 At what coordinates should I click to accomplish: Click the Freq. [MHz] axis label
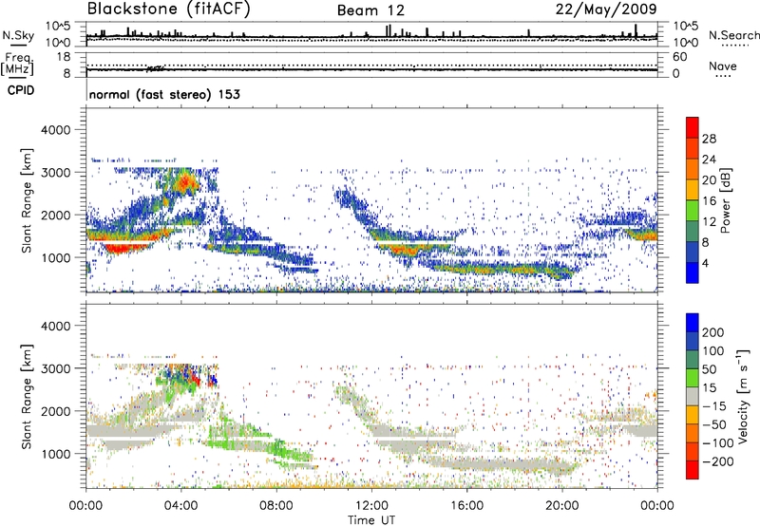[18, 65]
